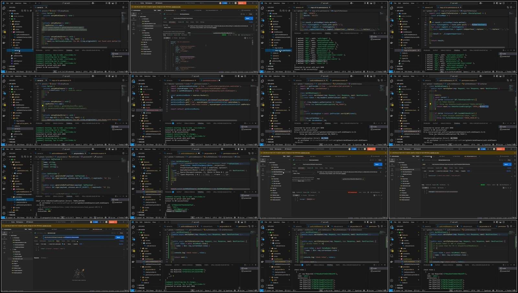Expand providers folder in server.ts-only VS Code window
Viewport: 518px width, 293px height.
click(x=12, y=40)
